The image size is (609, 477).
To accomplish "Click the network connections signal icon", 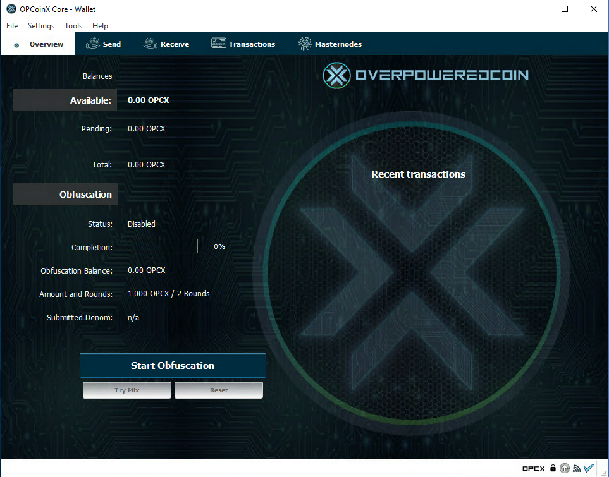I will 577,468.
